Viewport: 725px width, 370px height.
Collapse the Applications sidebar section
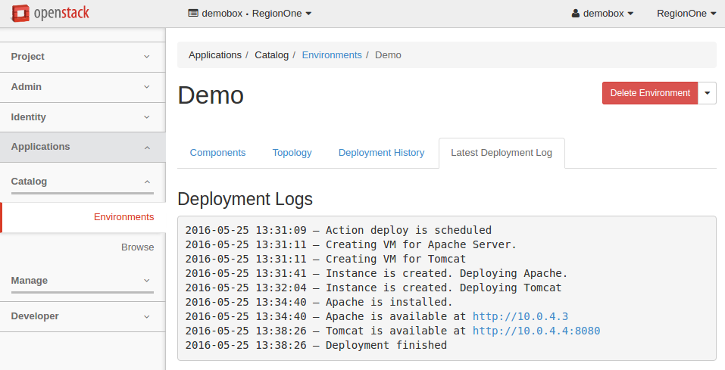[82, 147]
